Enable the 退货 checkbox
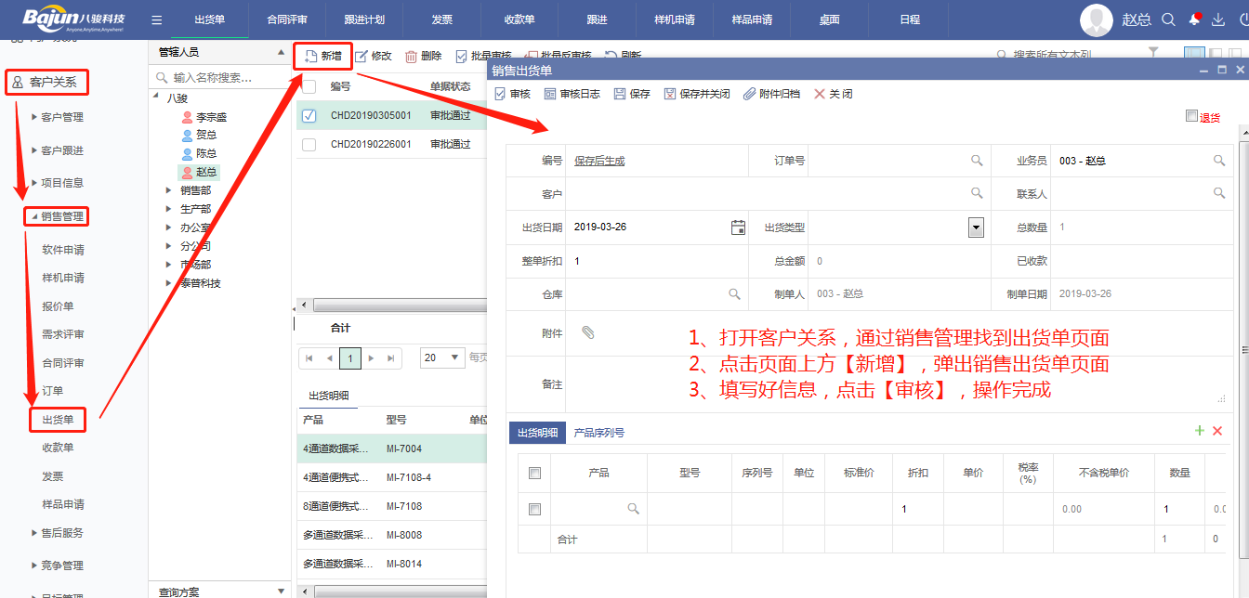1249x598 pixels. click(1192, 116)
